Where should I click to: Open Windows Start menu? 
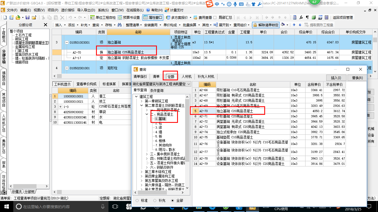click(x=7, y=206)
